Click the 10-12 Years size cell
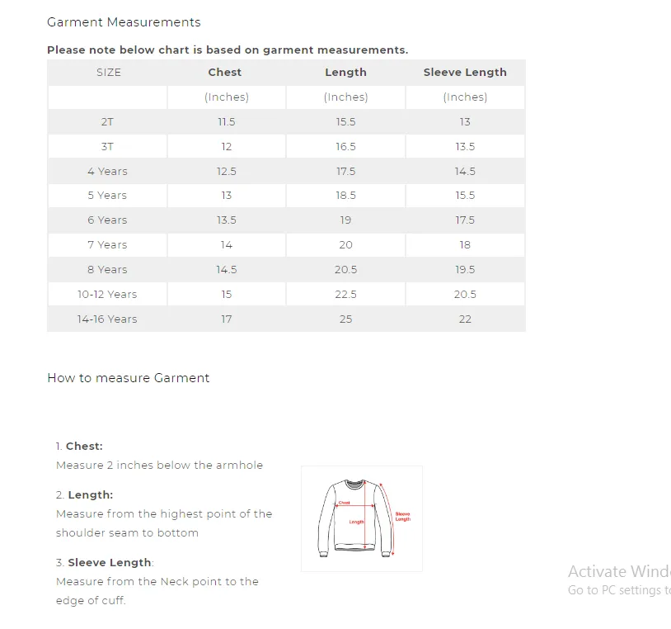671x629 pixels. click(x=107, y=295)
